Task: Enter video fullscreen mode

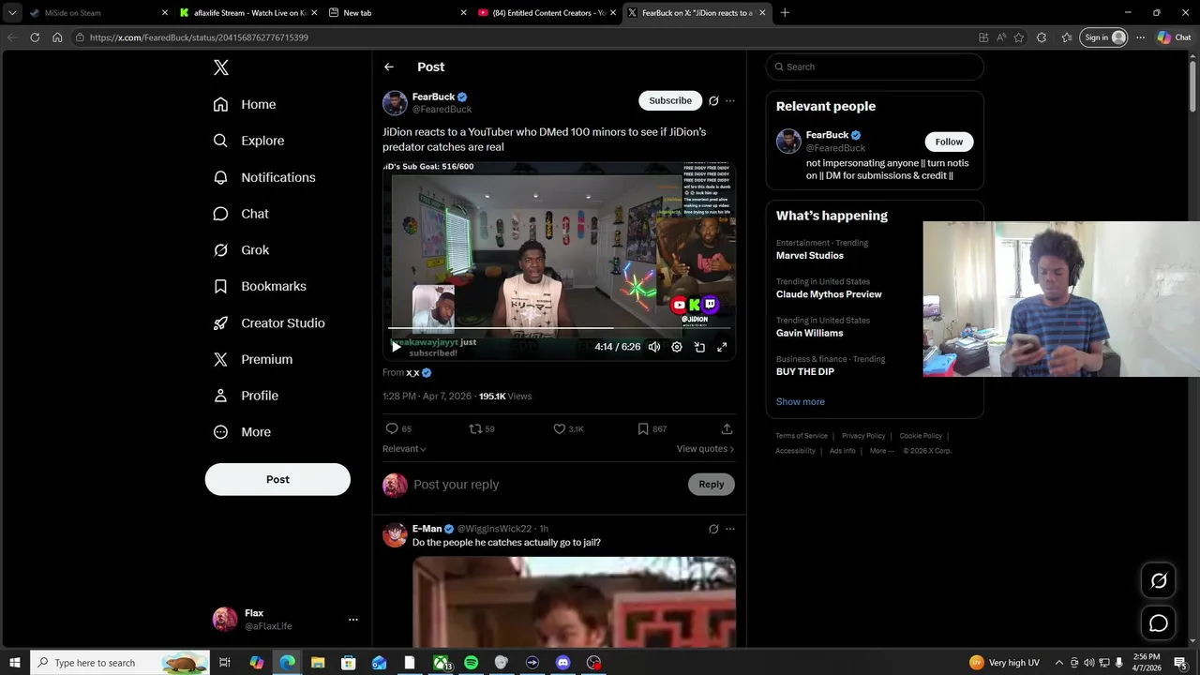Action: point(722,347)
